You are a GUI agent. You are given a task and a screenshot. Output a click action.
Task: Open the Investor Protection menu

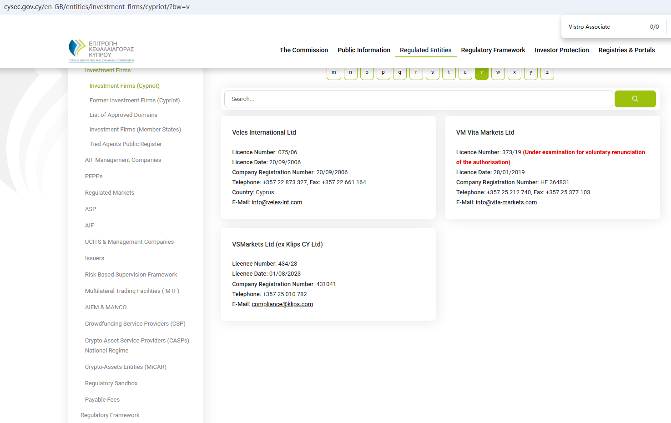561,50
